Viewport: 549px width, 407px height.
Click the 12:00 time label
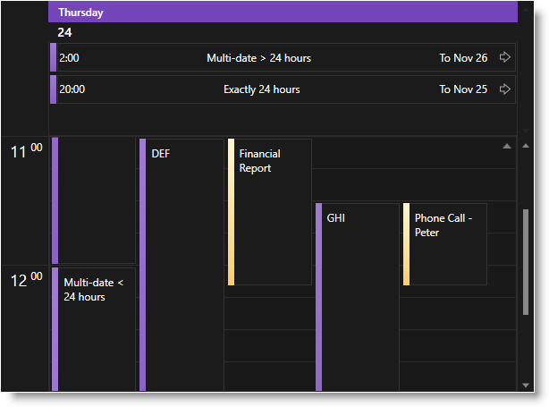coord(26,280)
